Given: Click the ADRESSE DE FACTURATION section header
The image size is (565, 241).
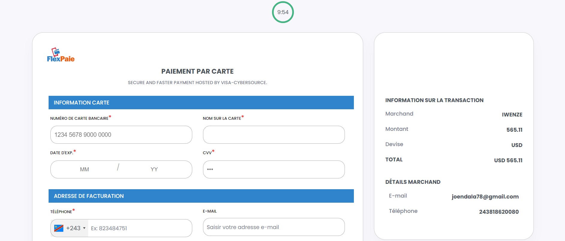Looking at the screenshot, I should tap(201, 196).
